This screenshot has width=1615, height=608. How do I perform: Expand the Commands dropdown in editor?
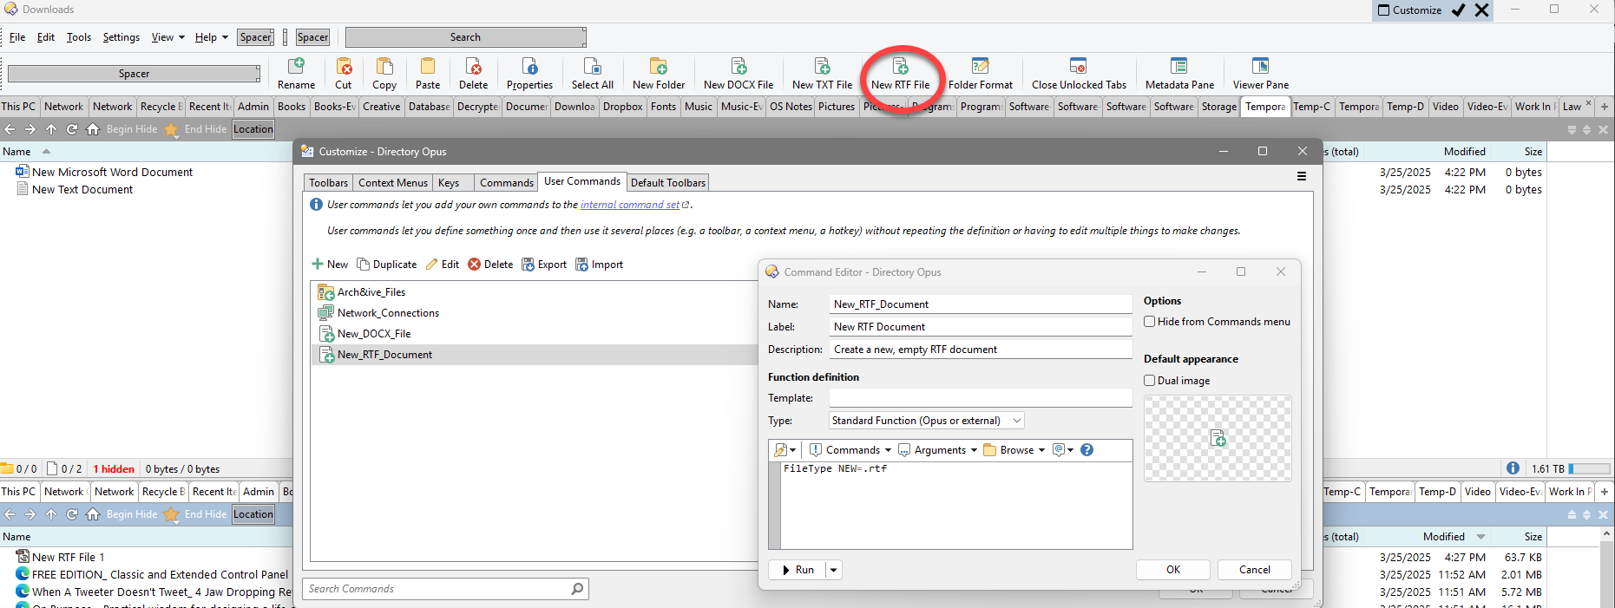coord(850,450)
